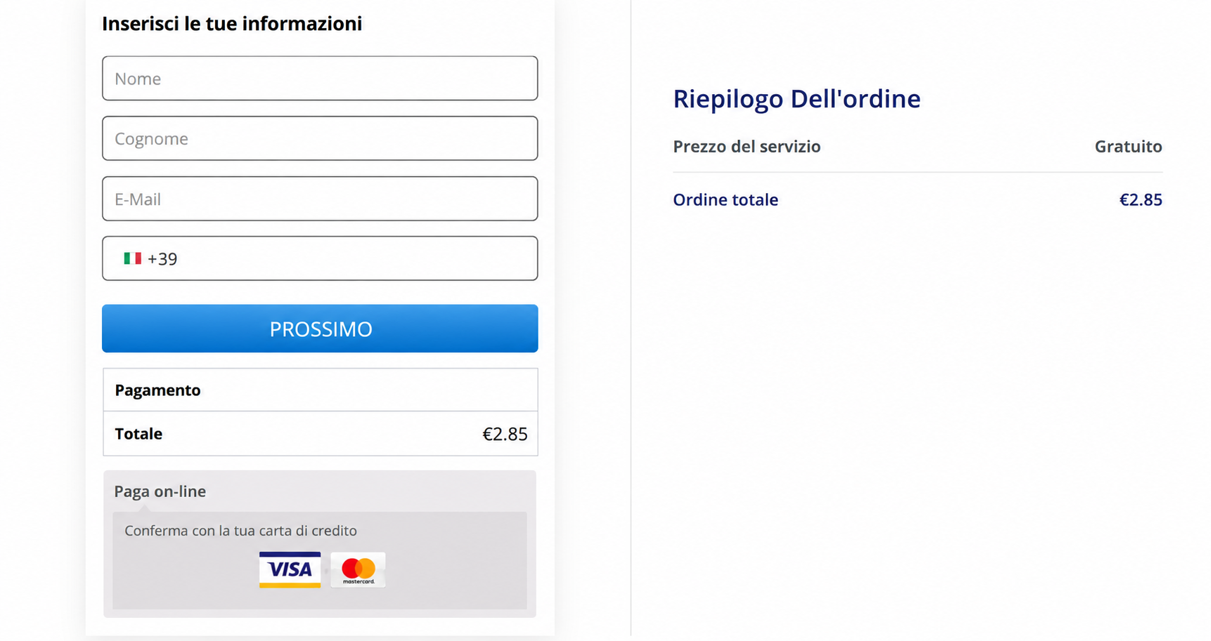Submit the form with PROSSIMO button
This screenshot has width=1211, height=641.
click(x=320, y=329)
